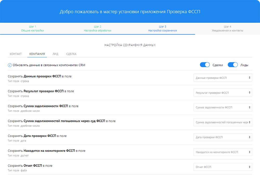Expand the Сумма задолженностей погашенных dropdown

coord(223,122)
